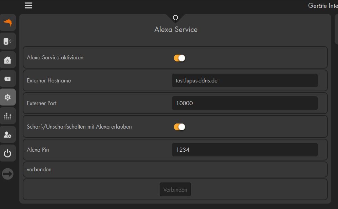Click the Externer Port label
The height and width of the screenshot is (209, 338).
coord(42,103)
